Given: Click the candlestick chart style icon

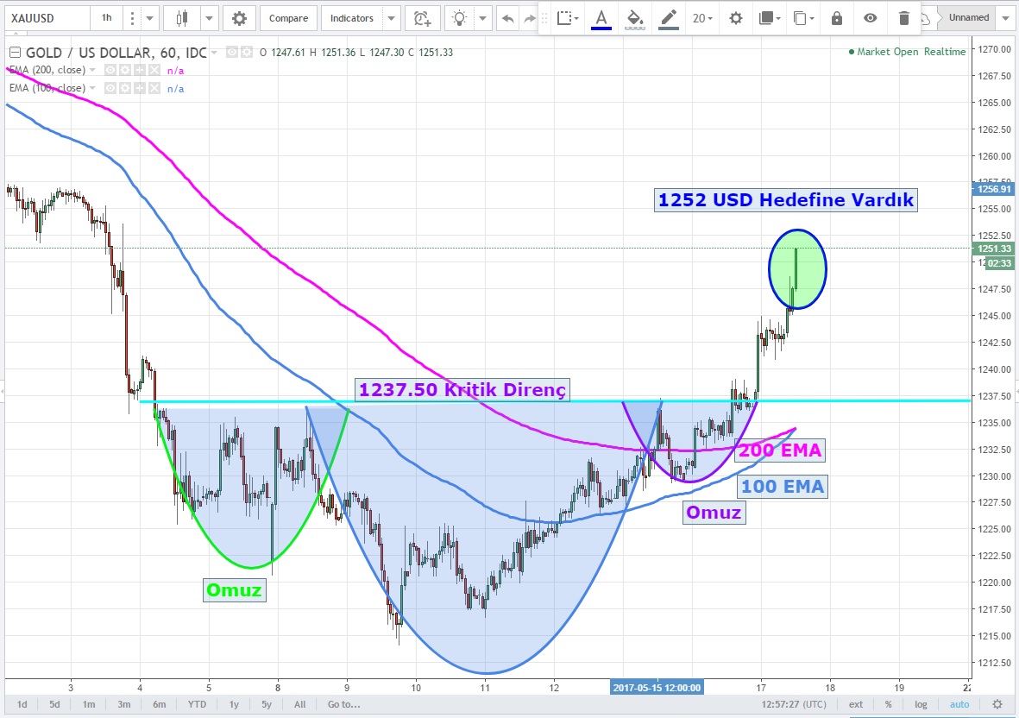Looking at the screenshot, I should tap(181, 18).
